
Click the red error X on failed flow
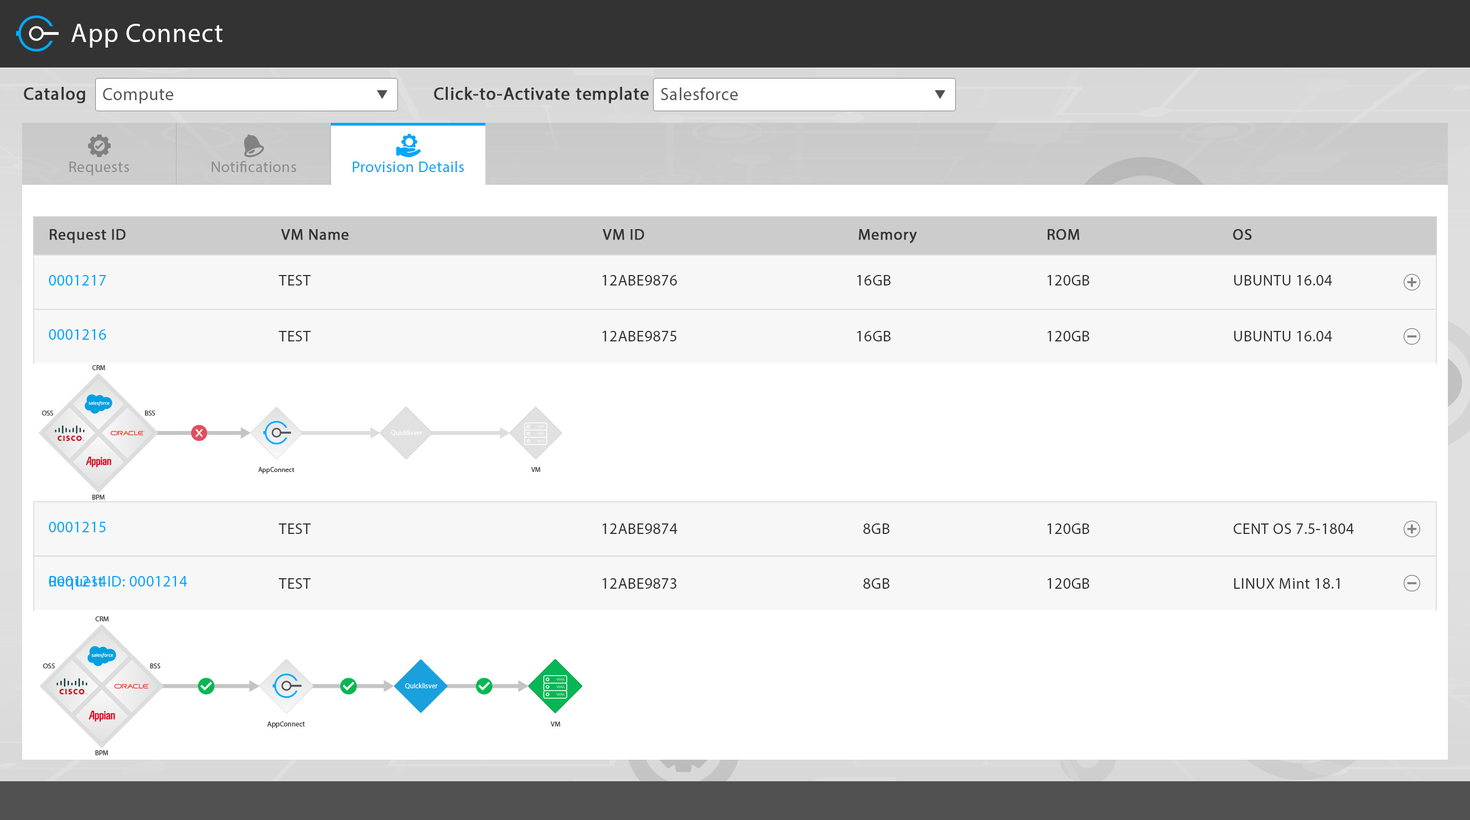click(199, 433)
